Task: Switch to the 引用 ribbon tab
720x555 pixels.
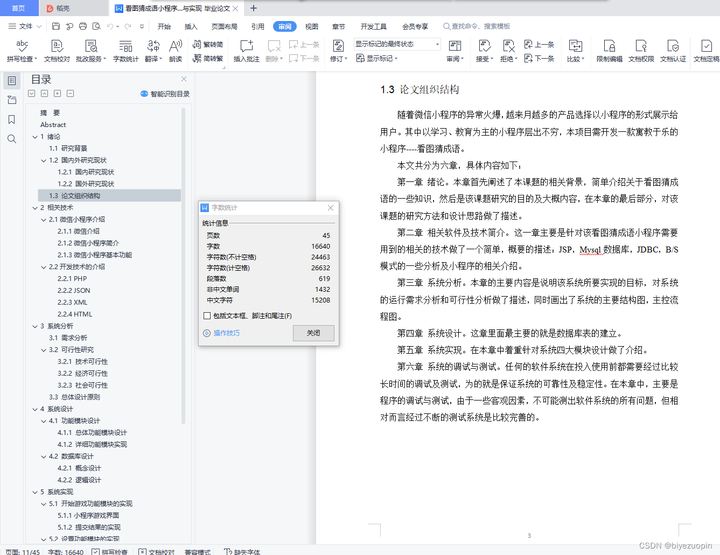Action: [x=257, y=26]
